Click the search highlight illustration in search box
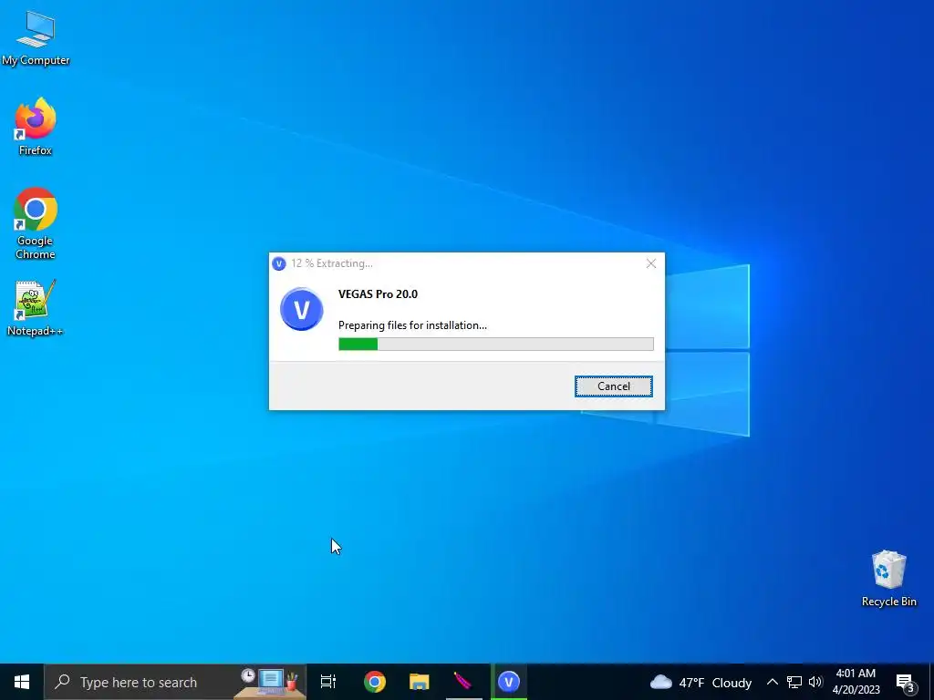This screenshot has width=934, height=700. pyautogui.click(x=269, y=682)
